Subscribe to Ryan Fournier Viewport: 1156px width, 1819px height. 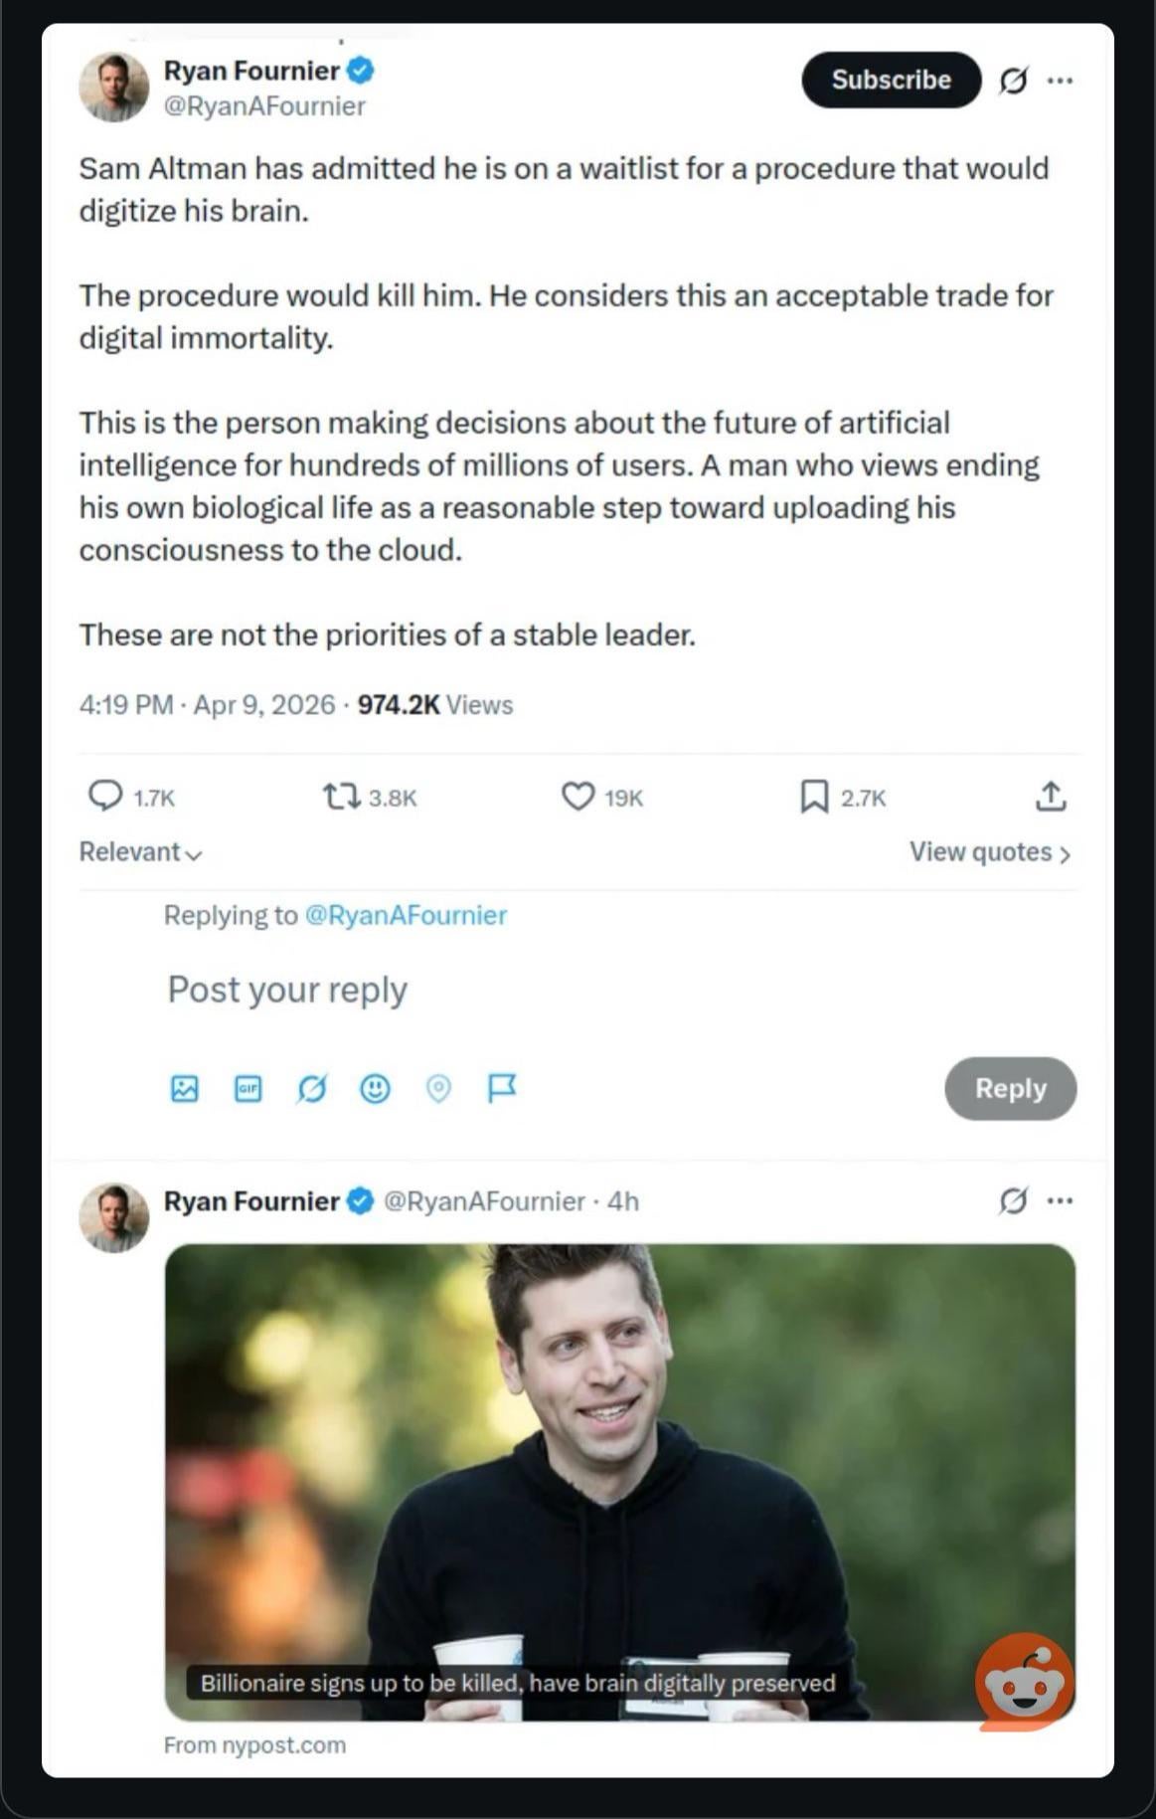pyautogui.click(x=891, y=80)
